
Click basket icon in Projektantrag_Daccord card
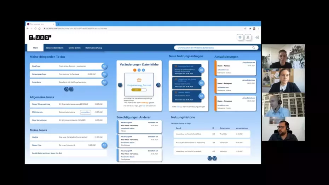click(139, 80)
